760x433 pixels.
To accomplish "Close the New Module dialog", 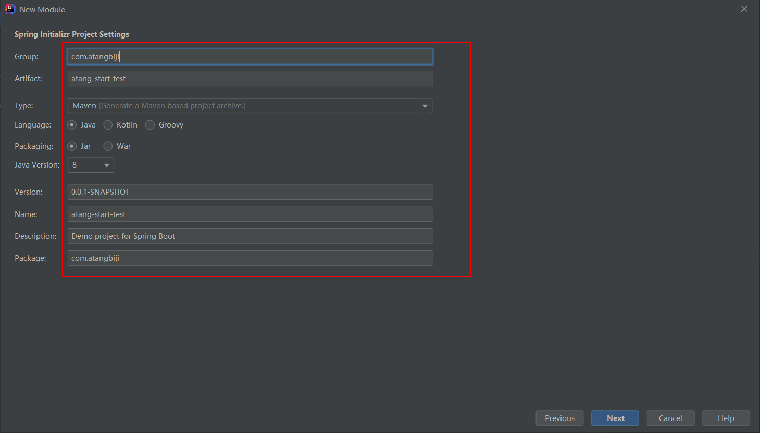I will (744, 9).
